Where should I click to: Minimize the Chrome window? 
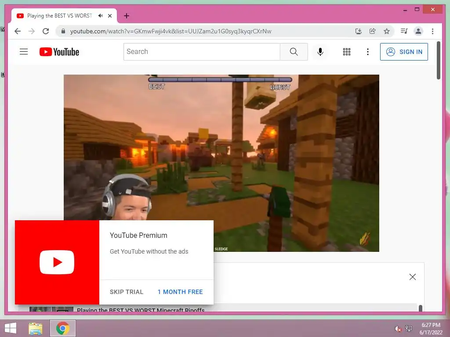(x=405, y=10)
